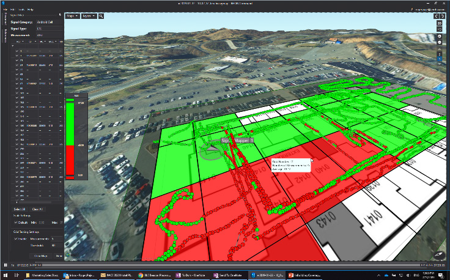This screenshot has height=280, width=450.
Task: Click the Select All button
Action: point(20,209)
